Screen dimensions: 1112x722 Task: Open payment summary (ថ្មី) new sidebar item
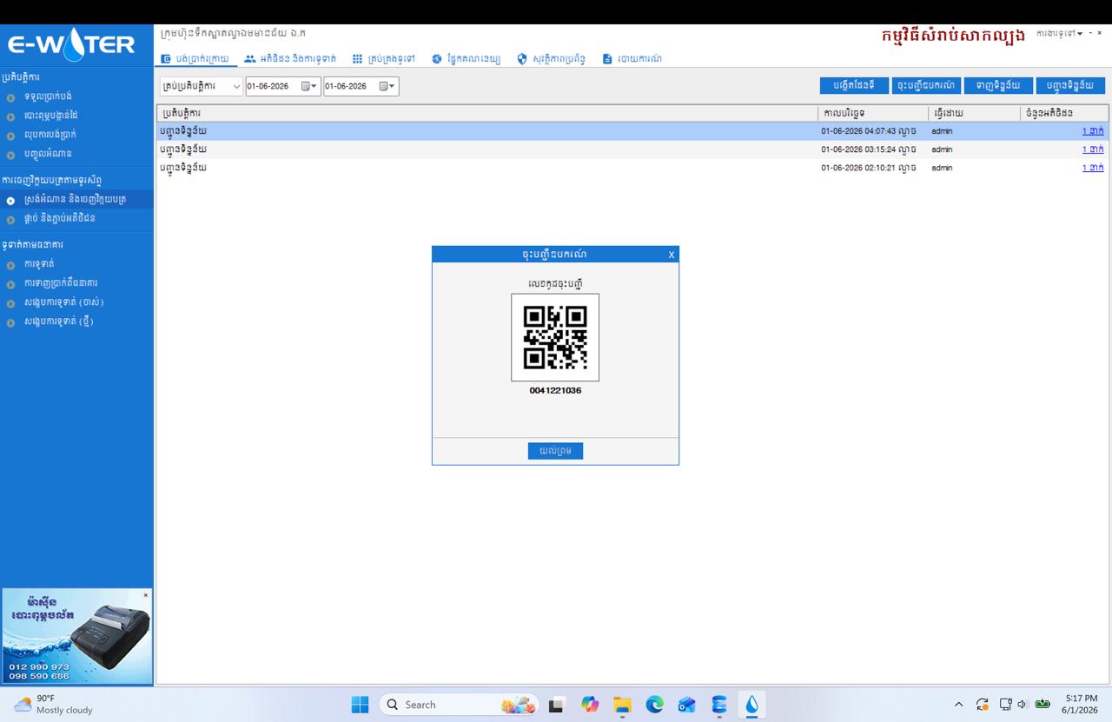(58, 321)
